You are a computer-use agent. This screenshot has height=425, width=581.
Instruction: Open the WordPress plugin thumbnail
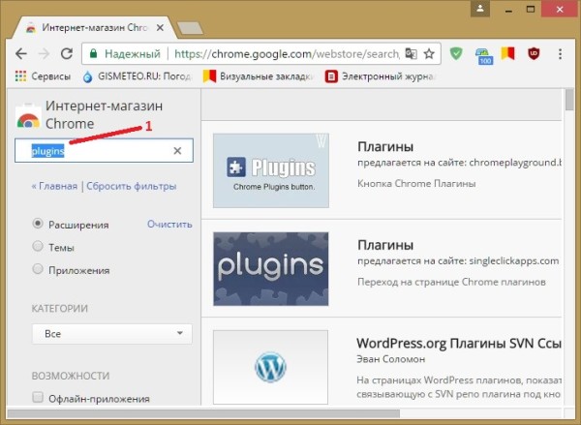click(270, 368)
